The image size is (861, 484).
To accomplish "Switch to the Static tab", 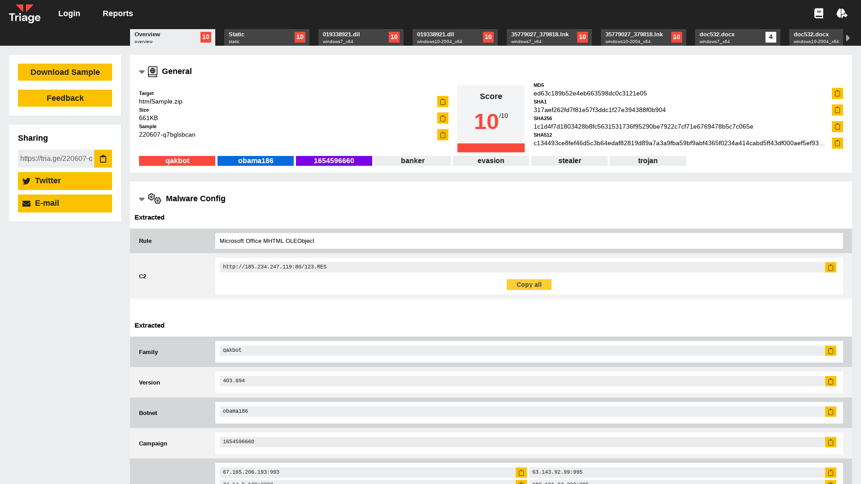I will (266, 37).
